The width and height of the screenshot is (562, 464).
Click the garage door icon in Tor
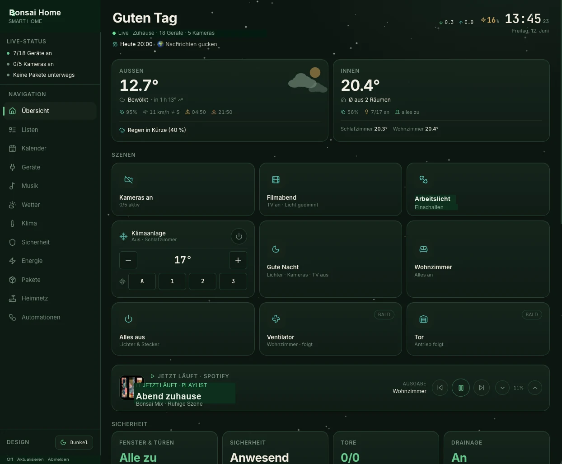pyautogui.click(x=423, y=319)
